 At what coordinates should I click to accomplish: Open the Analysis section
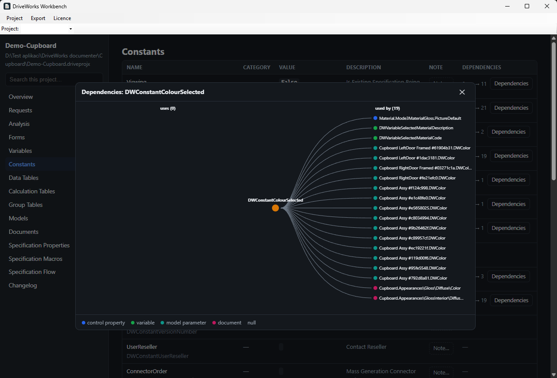pos(19,124)
